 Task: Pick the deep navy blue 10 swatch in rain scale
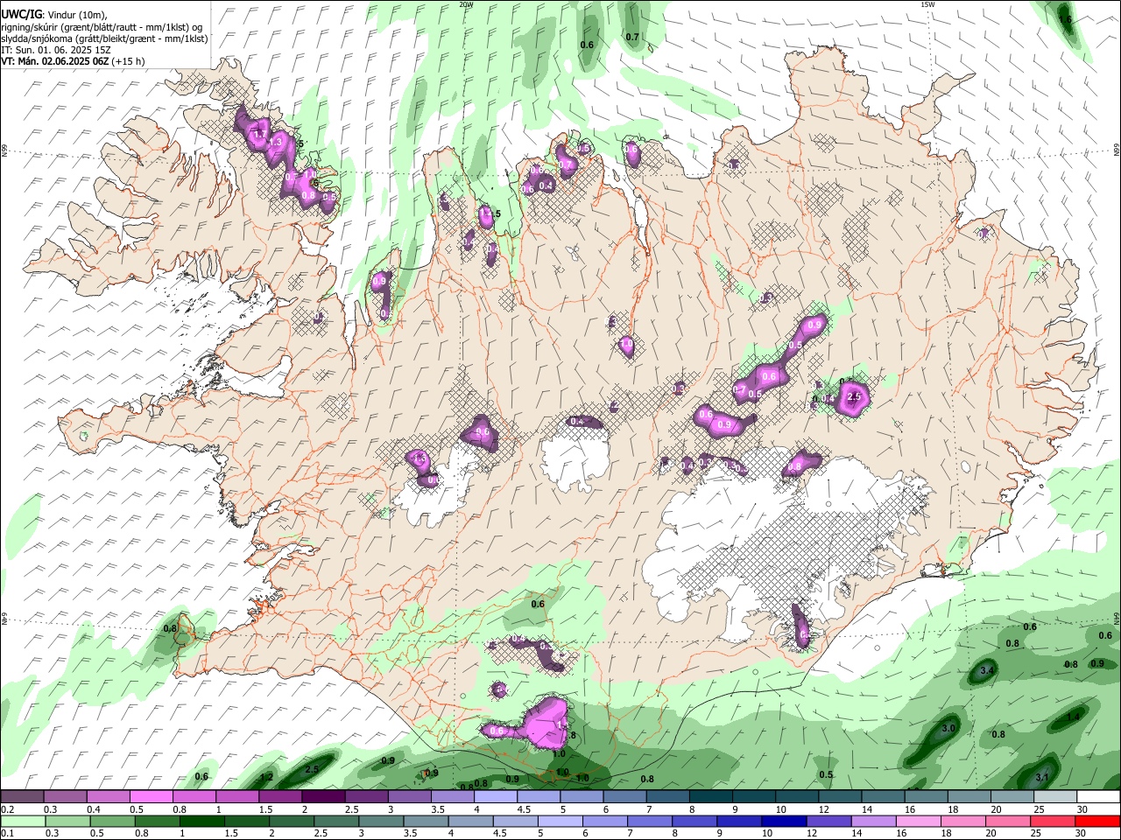click(x=784, y=821)
